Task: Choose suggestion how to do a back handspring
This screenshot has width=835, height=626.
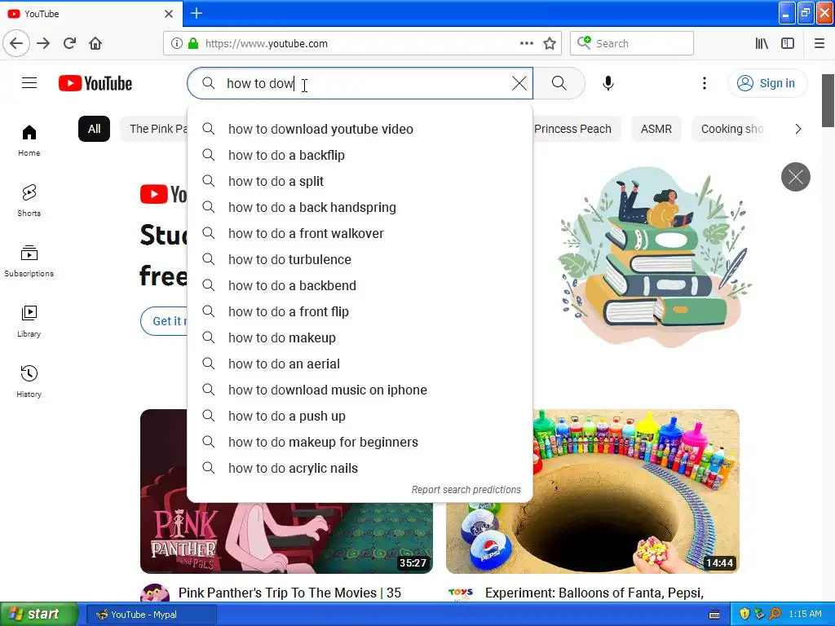Action: (360, 207)
